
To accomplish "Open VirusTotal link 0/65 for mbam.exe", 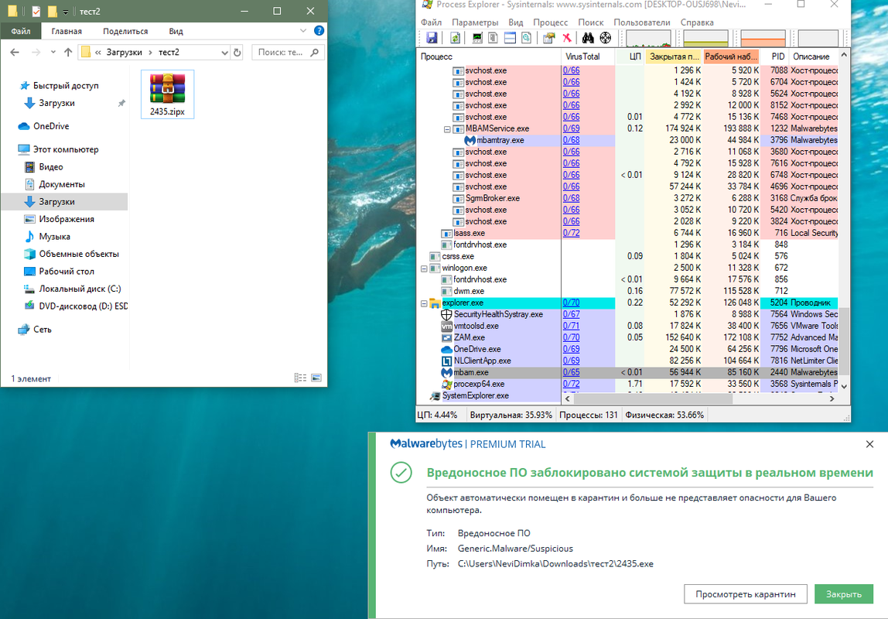I will [572, 372].
